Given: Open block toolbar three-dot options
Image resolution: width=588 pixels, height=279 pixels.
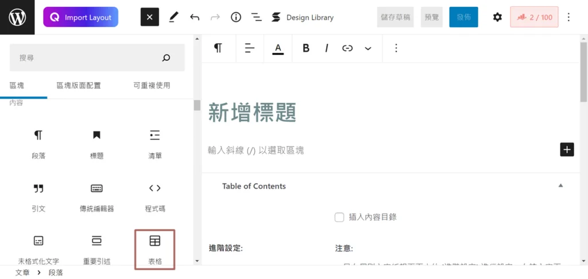Looking at the screenshot, I should click(x=396, y=48).
